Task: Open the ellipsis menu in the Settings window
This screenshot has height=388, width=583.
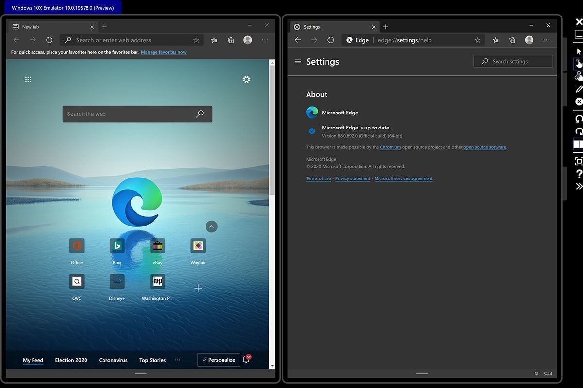Action: (547, 40)
